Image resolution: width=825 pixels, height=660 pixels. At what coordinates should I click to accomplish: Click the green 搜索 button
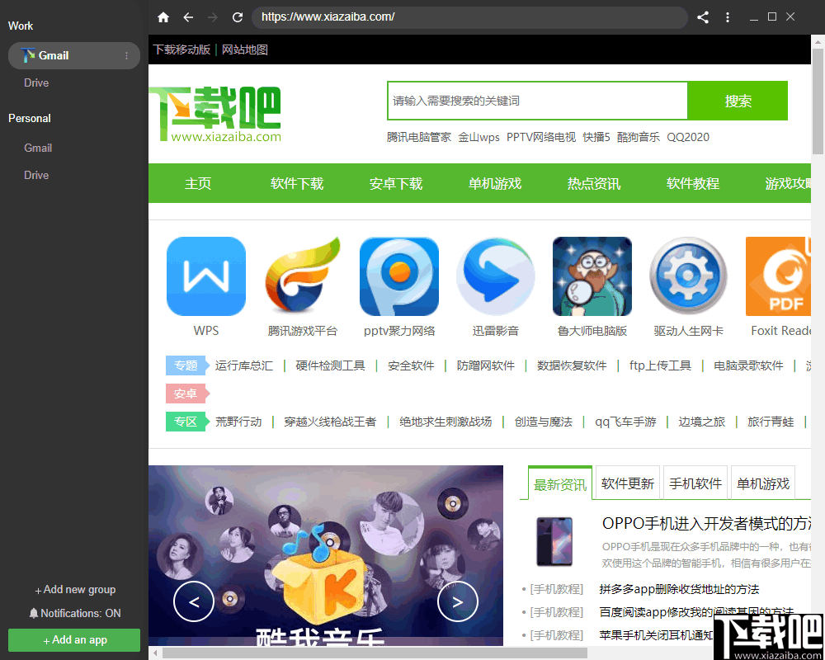[x=738, y=101]
